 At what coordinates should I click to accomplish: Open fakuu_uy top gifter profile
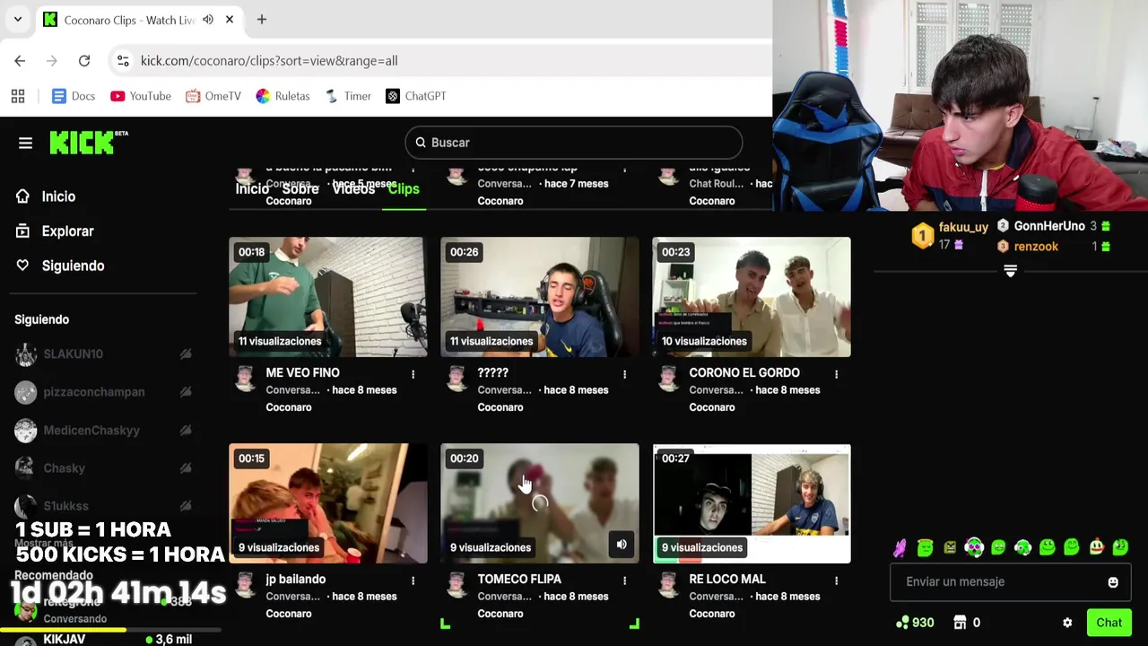coord(963,228)
